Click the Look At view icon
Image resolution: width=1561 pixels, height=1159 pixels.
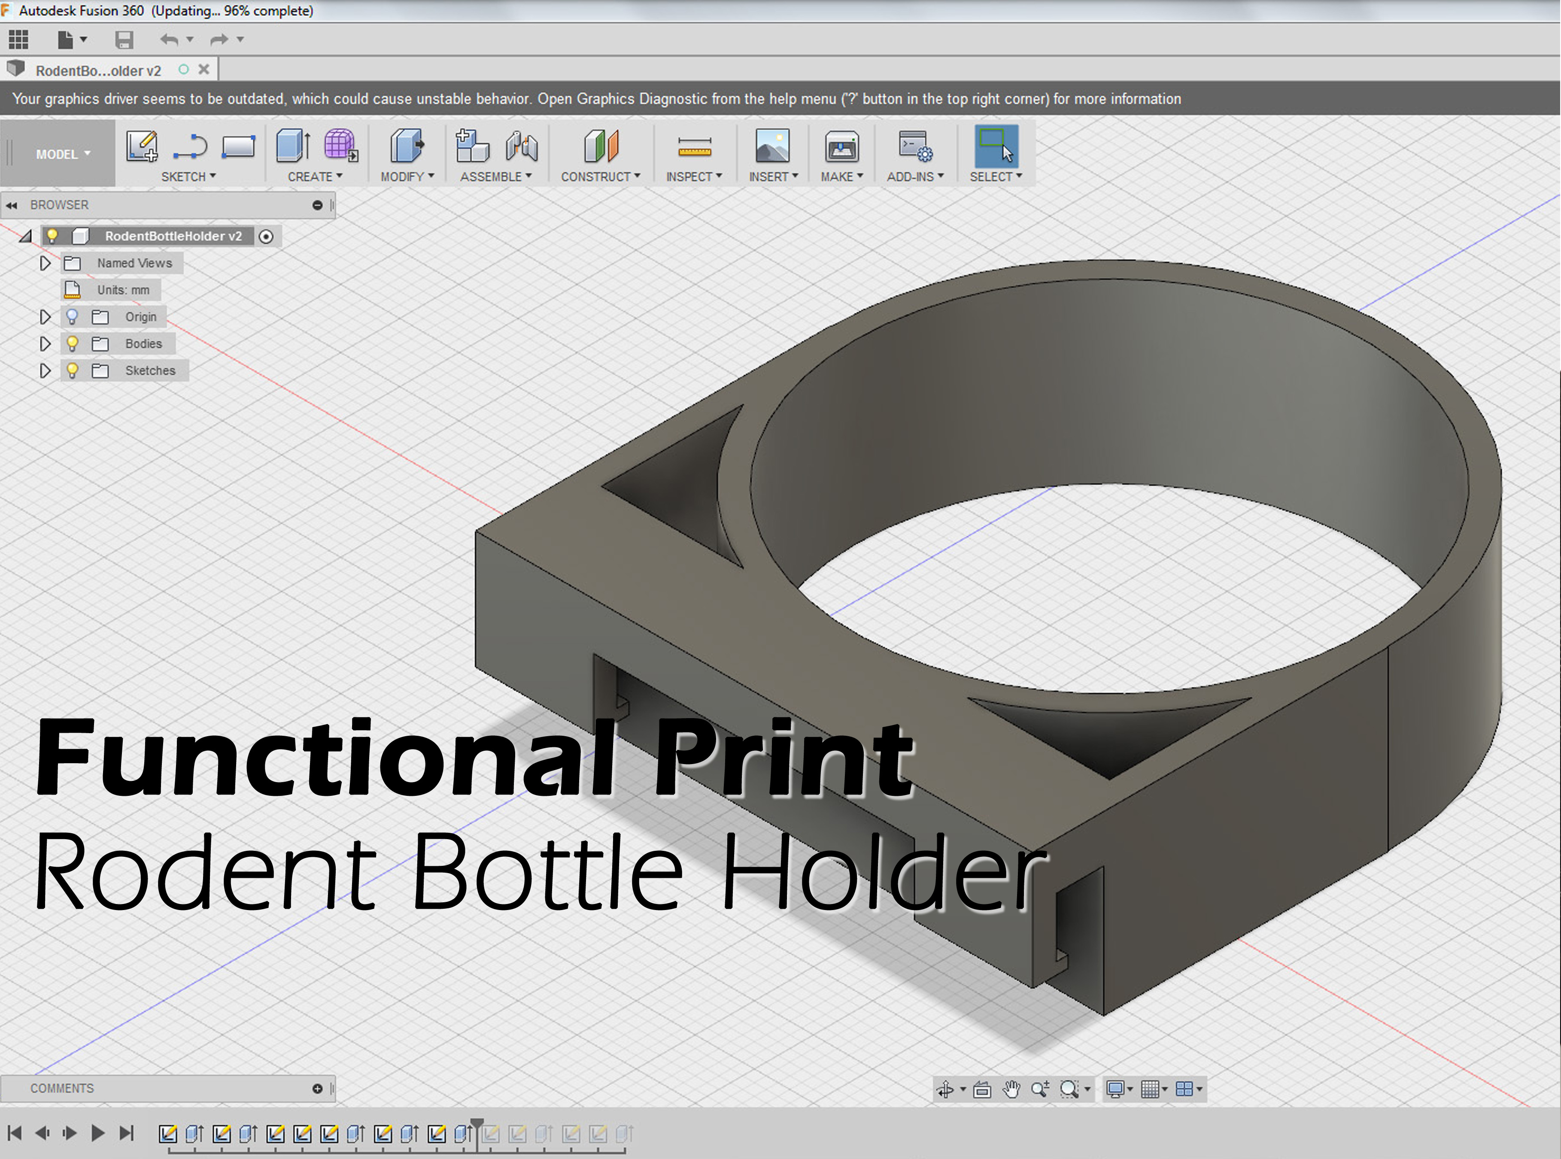[x=982, y=1089]
